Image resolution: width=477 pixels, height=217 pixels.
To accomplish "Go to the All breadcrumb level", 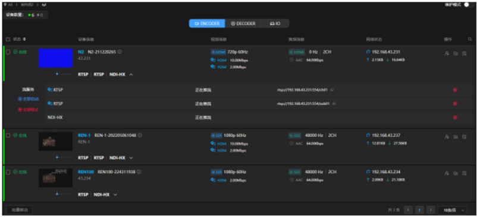I will [11, 5].
